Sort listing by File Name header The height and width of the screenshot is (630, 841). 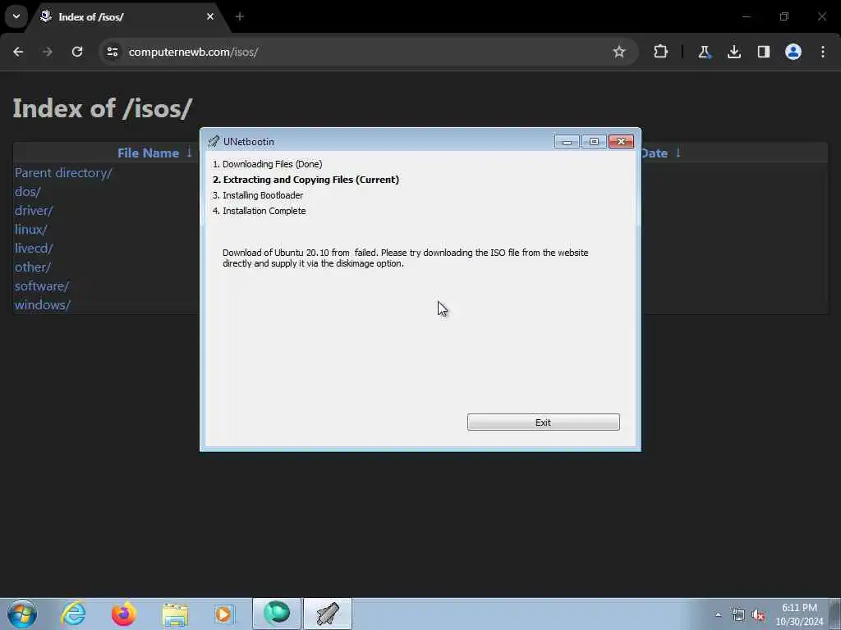click(x=148, y=153)
